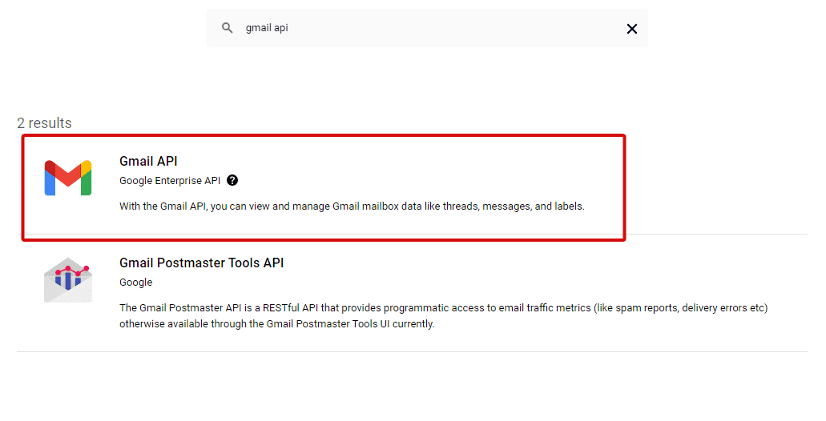Click the 'Google' publisher under Postmaster Tools
The image size is (826, 421).
pos(136,282)
